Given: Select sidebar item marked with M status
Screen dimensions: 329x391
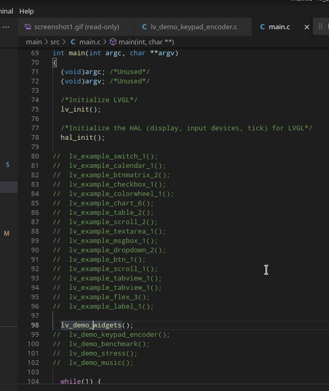Looking at the screenshot, I should [x=7, y=234].
